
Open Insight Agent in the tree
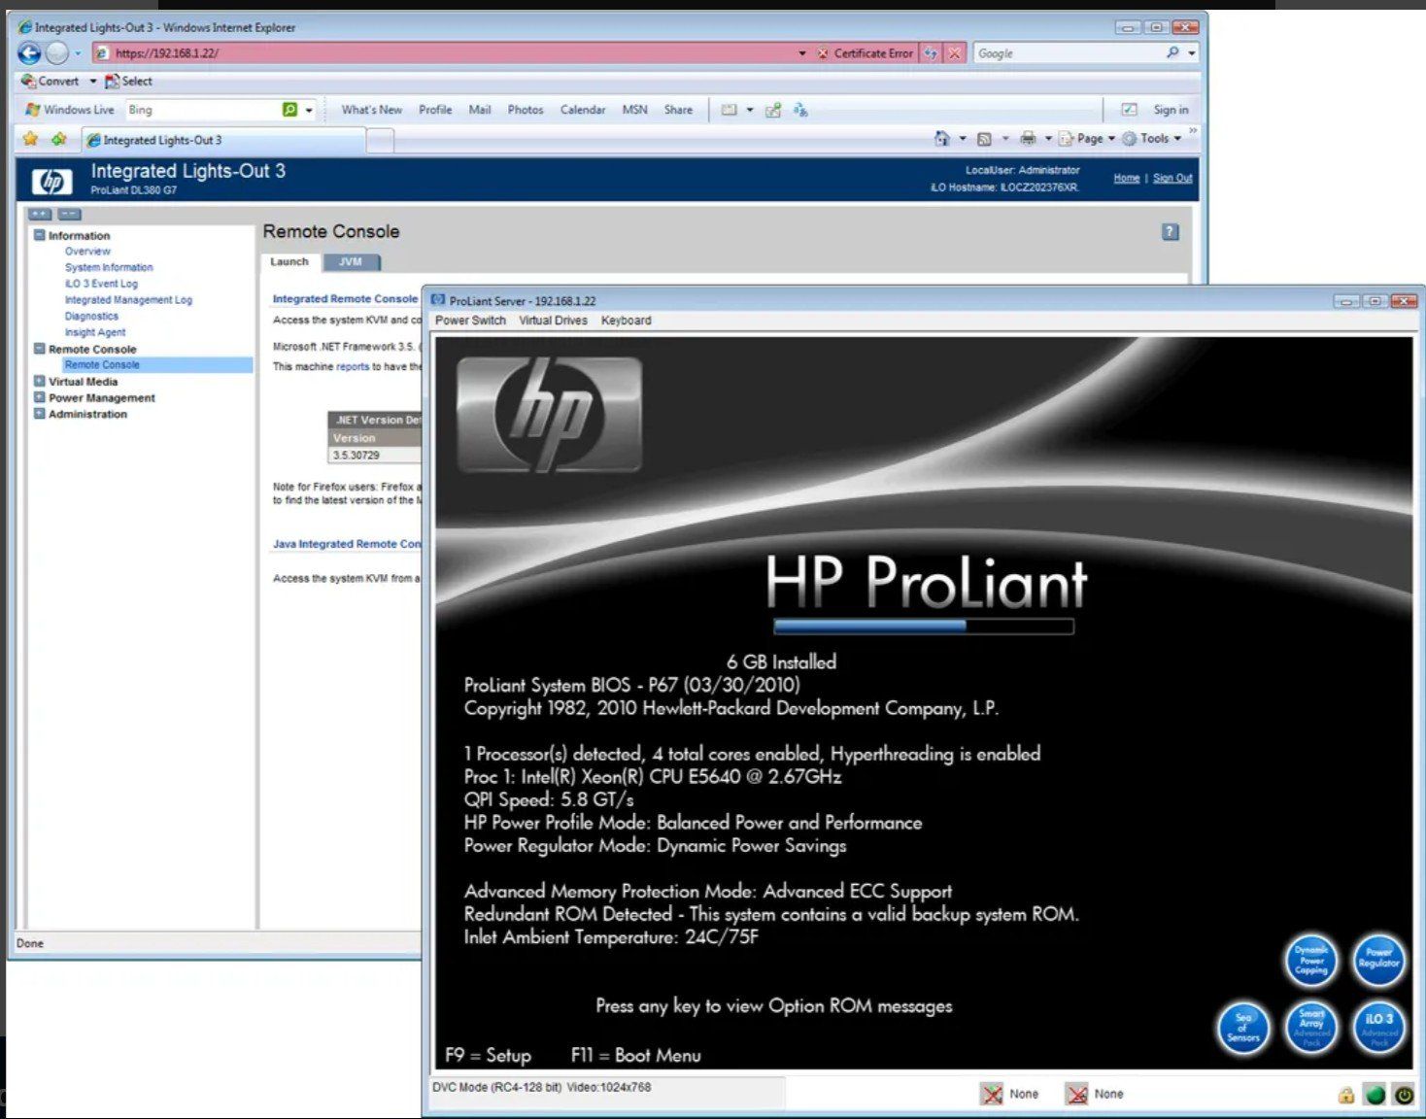click(95, 332)
